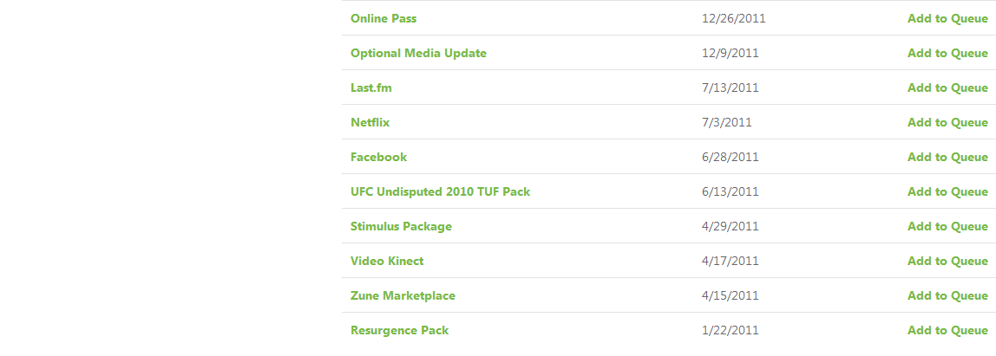
Task: Add Stimulus Package to the queue
Action: (x=947, y=226)
